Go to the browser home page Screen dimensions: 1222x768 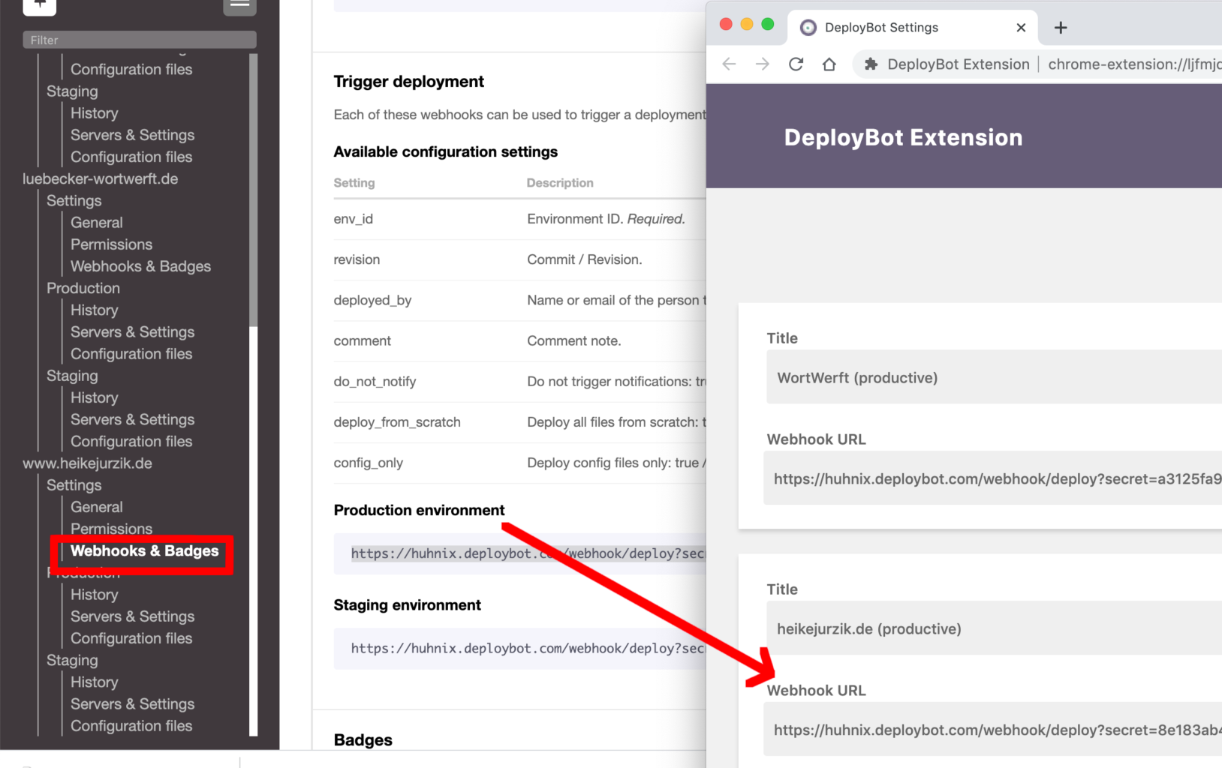click(x=829, y=64)
